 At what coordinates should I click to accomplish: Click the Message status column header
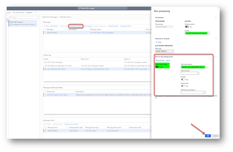[96, 29]
